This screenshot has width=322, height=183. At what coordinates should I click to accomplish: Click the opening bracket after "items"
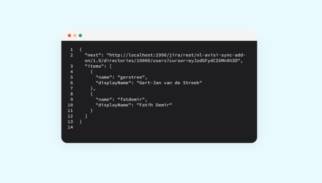[111, 66]
